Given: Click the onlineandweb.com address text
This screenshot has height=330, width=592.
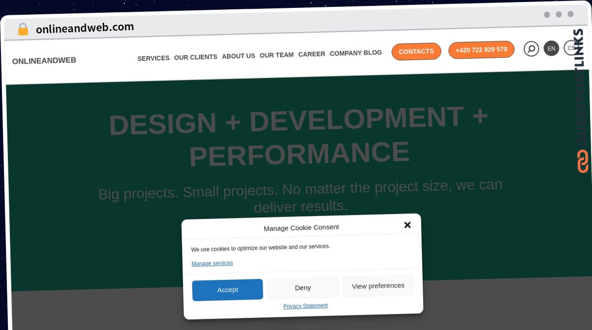Looking at the screenshot, I should tap(85, 28).
